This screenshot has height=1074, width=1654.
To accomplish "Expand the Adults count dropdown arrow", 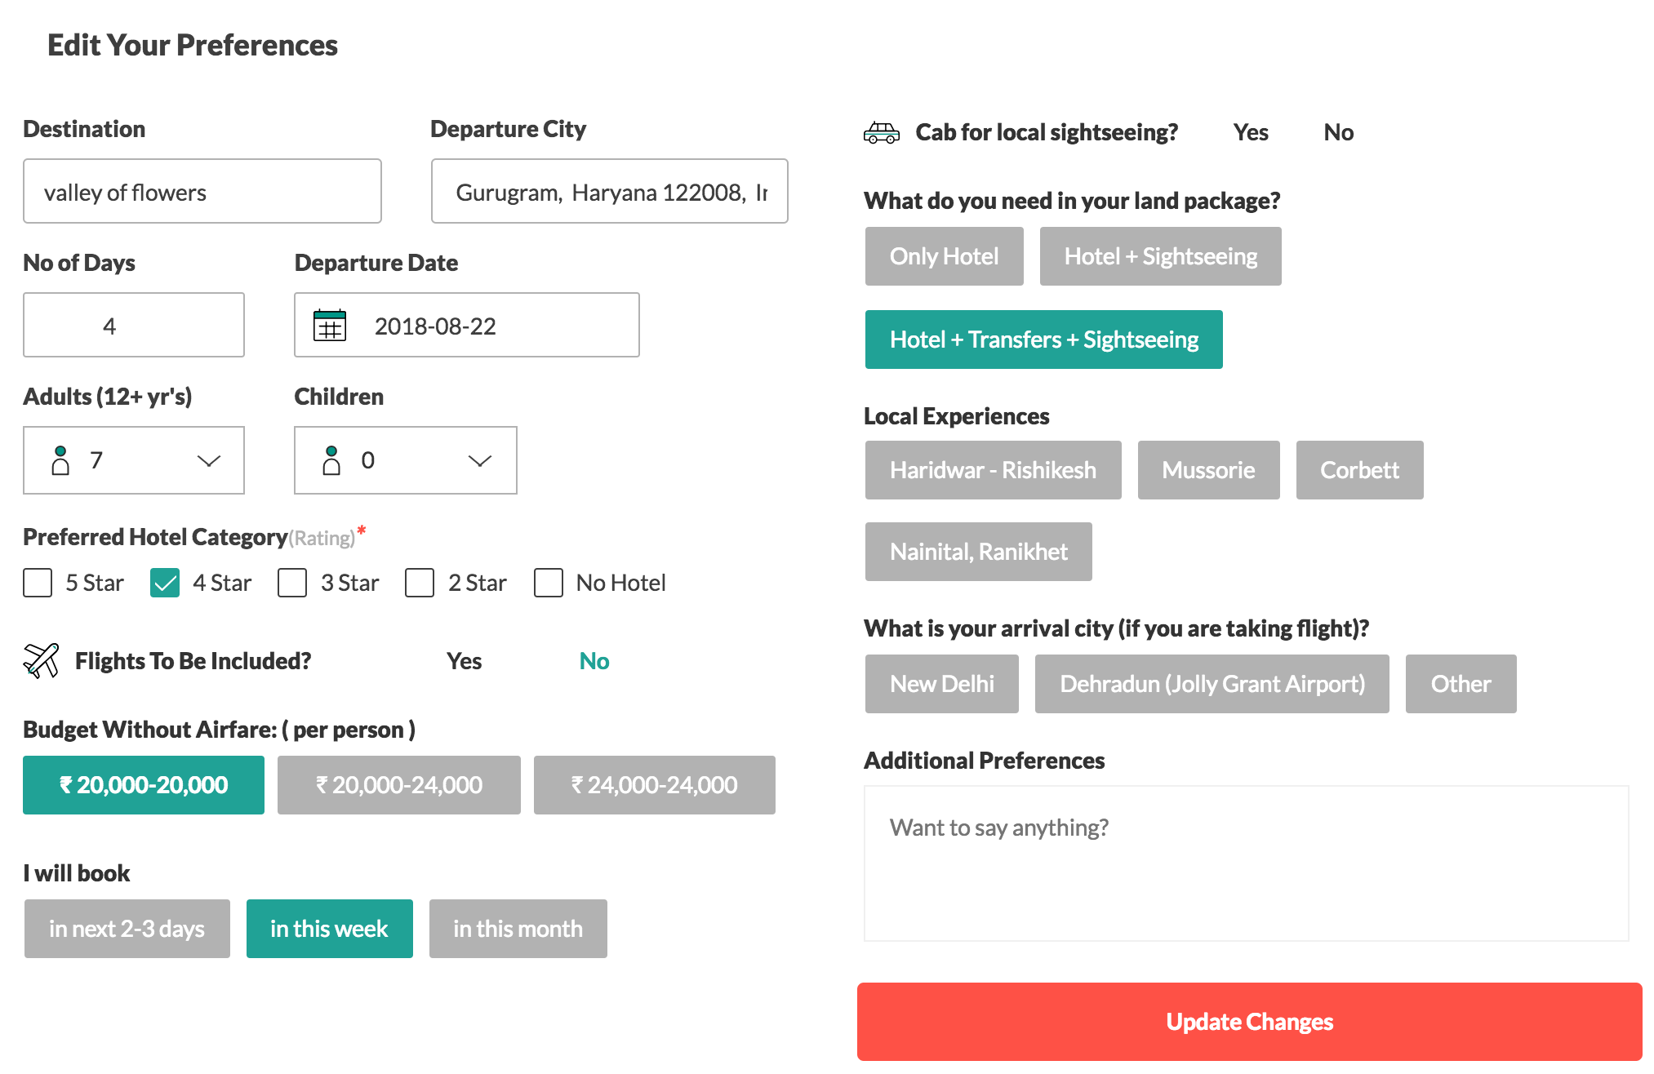I will point(209,461).
